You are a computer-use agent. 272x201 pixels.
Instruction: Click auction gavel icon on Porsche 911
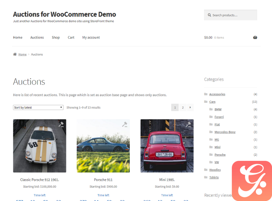pyautogui.click(x=125, y=124)
